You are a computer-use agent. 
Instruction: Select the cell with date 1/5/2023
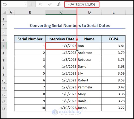[61, 73]
